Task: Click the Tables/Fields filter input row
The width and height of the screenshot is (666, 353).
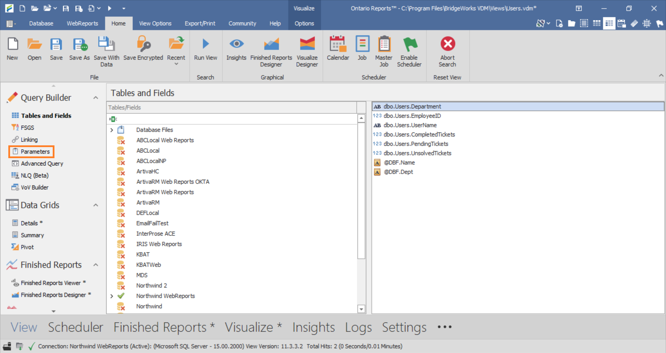Action: (232, 119)
